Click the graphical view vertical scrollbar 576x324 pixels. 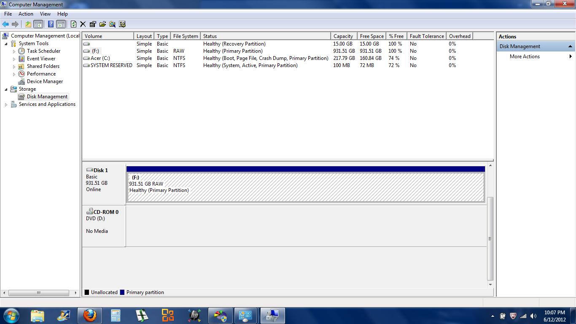coord(490,239)
